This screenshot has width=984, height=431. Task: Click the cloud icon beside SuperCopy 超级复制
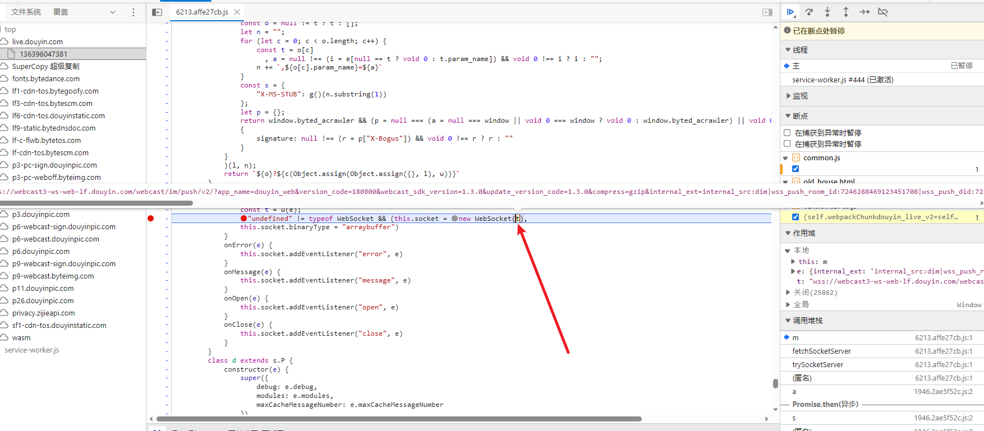(4, 66)
